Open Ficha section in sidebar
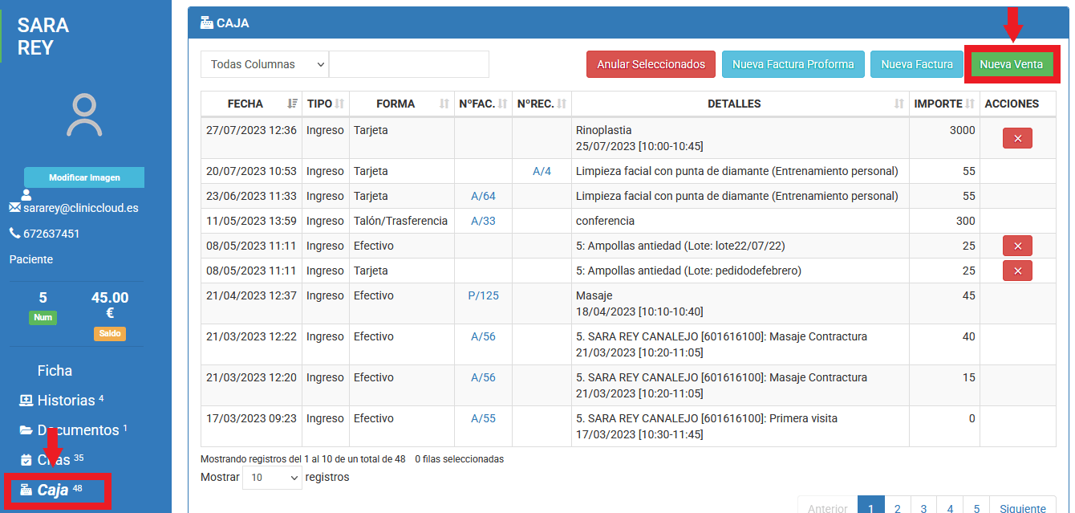 coord(55,371)
